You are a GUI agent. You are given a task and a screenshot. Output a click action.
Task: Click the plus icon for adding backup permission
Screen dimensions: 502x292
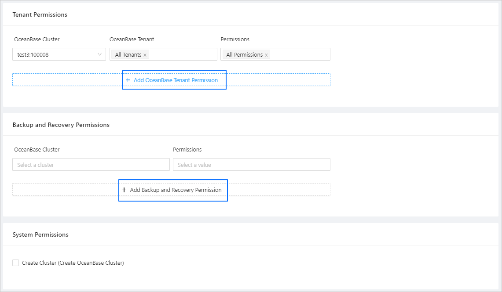pos(124,190)
